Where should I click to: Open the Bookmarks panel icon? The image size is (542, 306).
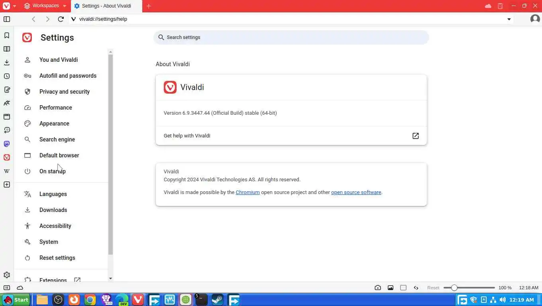(x=7, y=35)
